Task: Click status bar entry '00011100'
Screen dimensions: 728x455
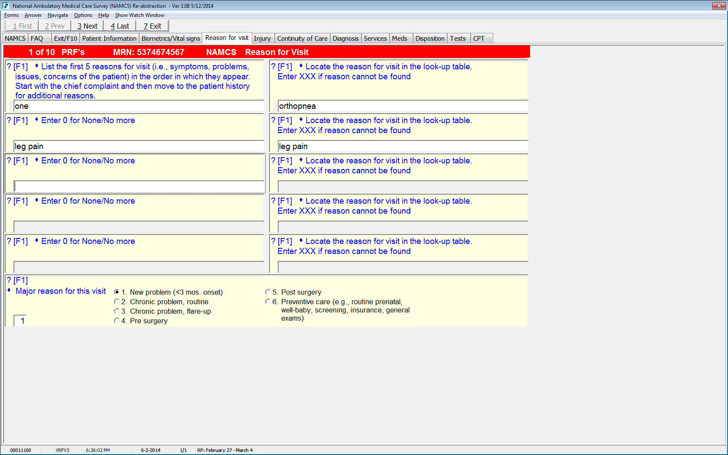Action: tap(20, 450)
